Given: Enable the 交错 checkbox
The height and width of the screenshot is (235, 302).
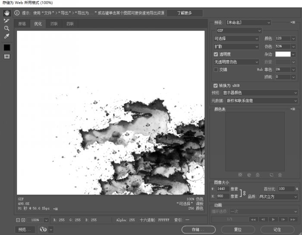Looking at the screenshot, I should pos(216,69).
